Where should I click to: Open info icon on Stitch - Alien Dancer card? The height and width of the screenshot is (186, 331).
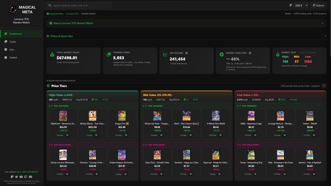(x=191, y=135)
